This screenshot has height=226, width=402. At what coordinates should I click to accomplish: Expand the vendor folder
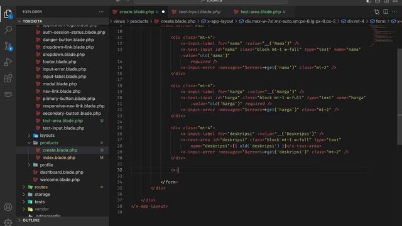point(41,209)
